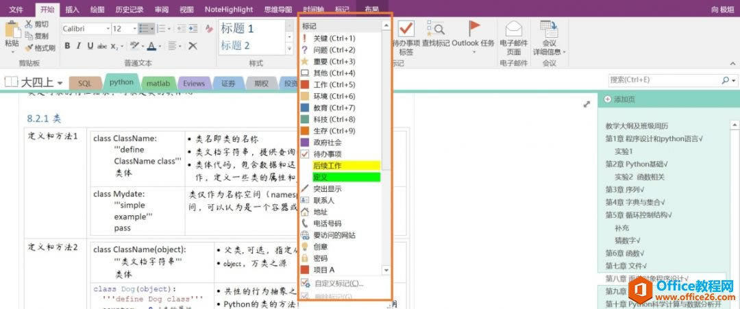The image size is (740, 309).
Task: Click the 电子邮件页面 envelope button
Action: pyautogui.click(x=513, y=38)
